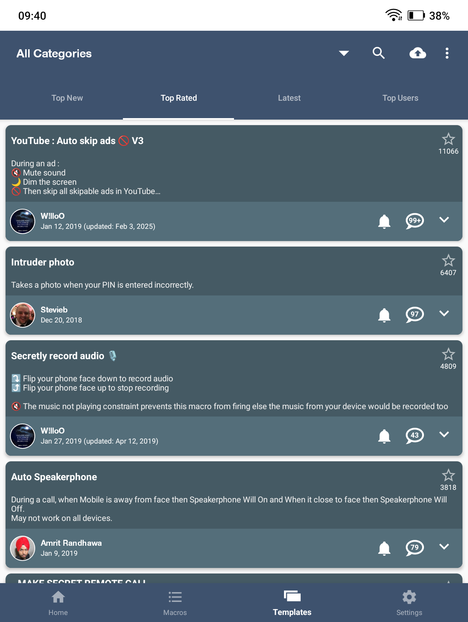468x622 pixels.
Task: Expand the Intruder photo template chevron
Action: tap(444, 314)
